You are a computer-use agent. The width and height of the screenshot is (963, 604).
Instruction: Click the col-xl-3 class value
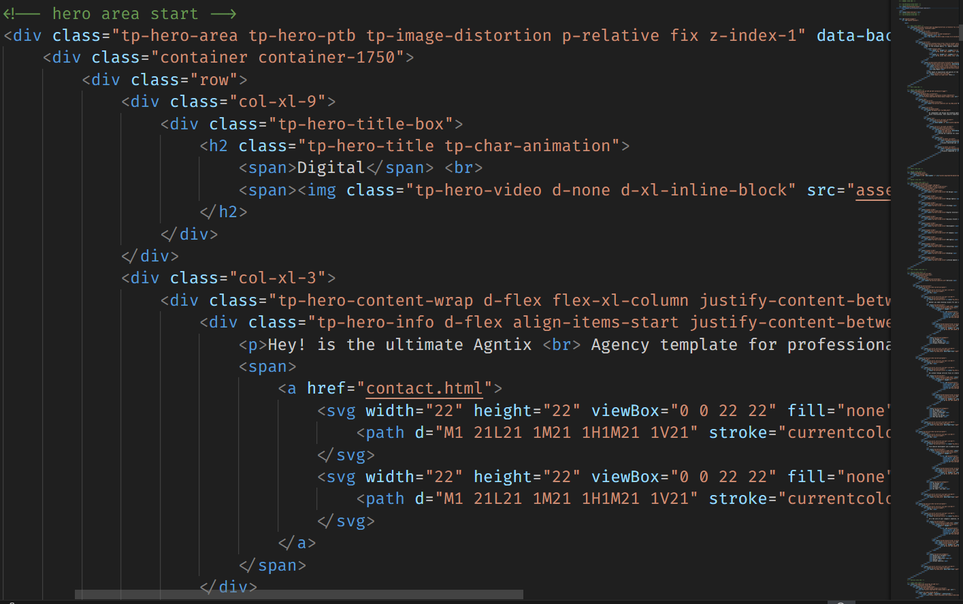(278, 278)
